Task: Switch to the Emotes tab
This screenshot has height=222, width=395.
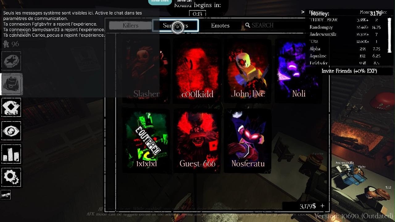Action: click(220, 26)
